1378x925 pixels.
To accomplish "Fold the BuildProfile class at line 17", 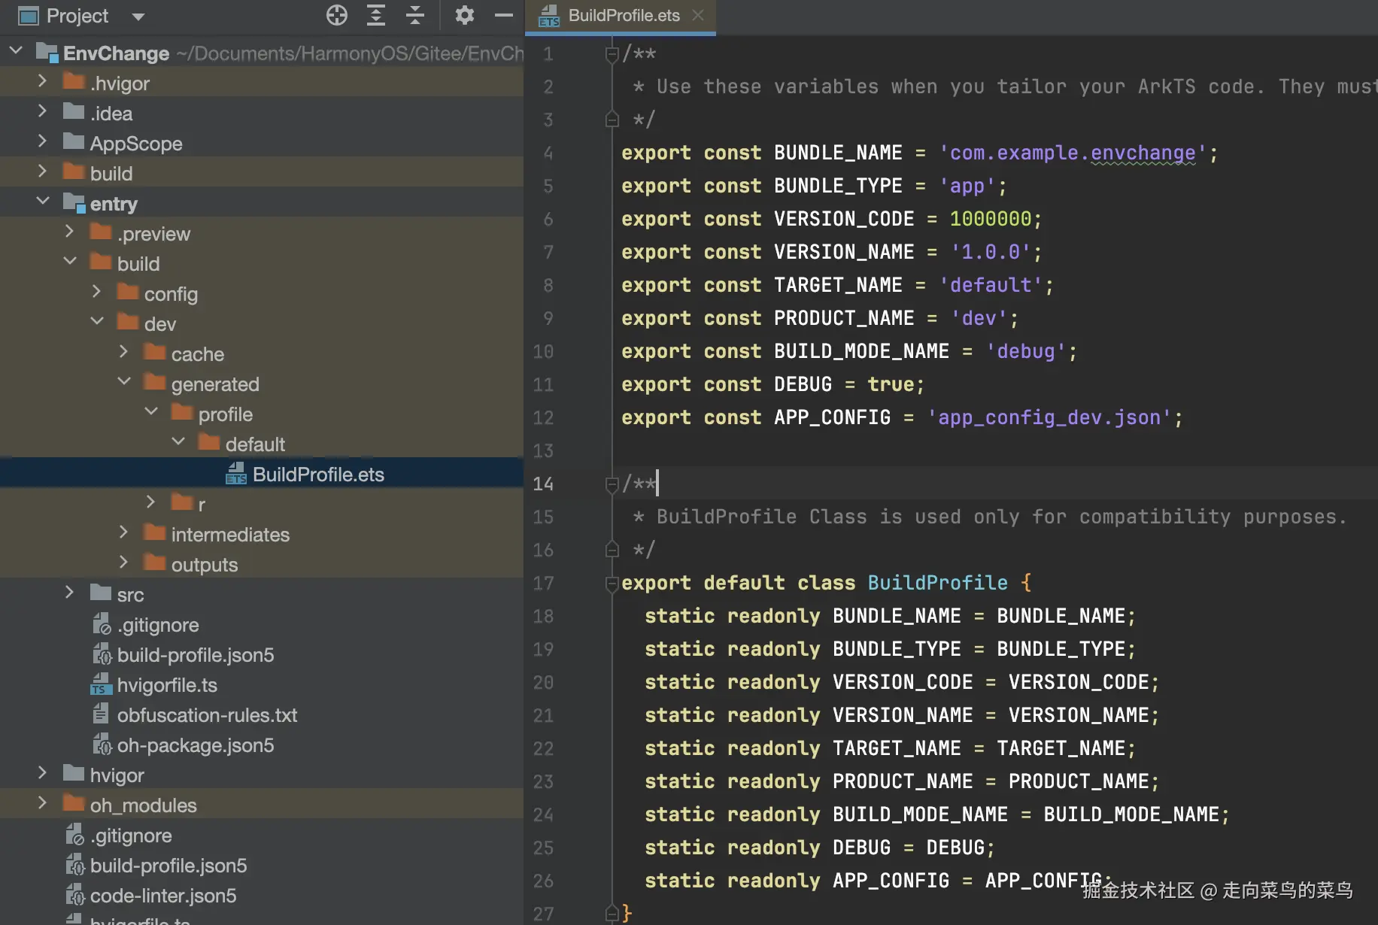I will pyautogui.click(x=612, y=584).
